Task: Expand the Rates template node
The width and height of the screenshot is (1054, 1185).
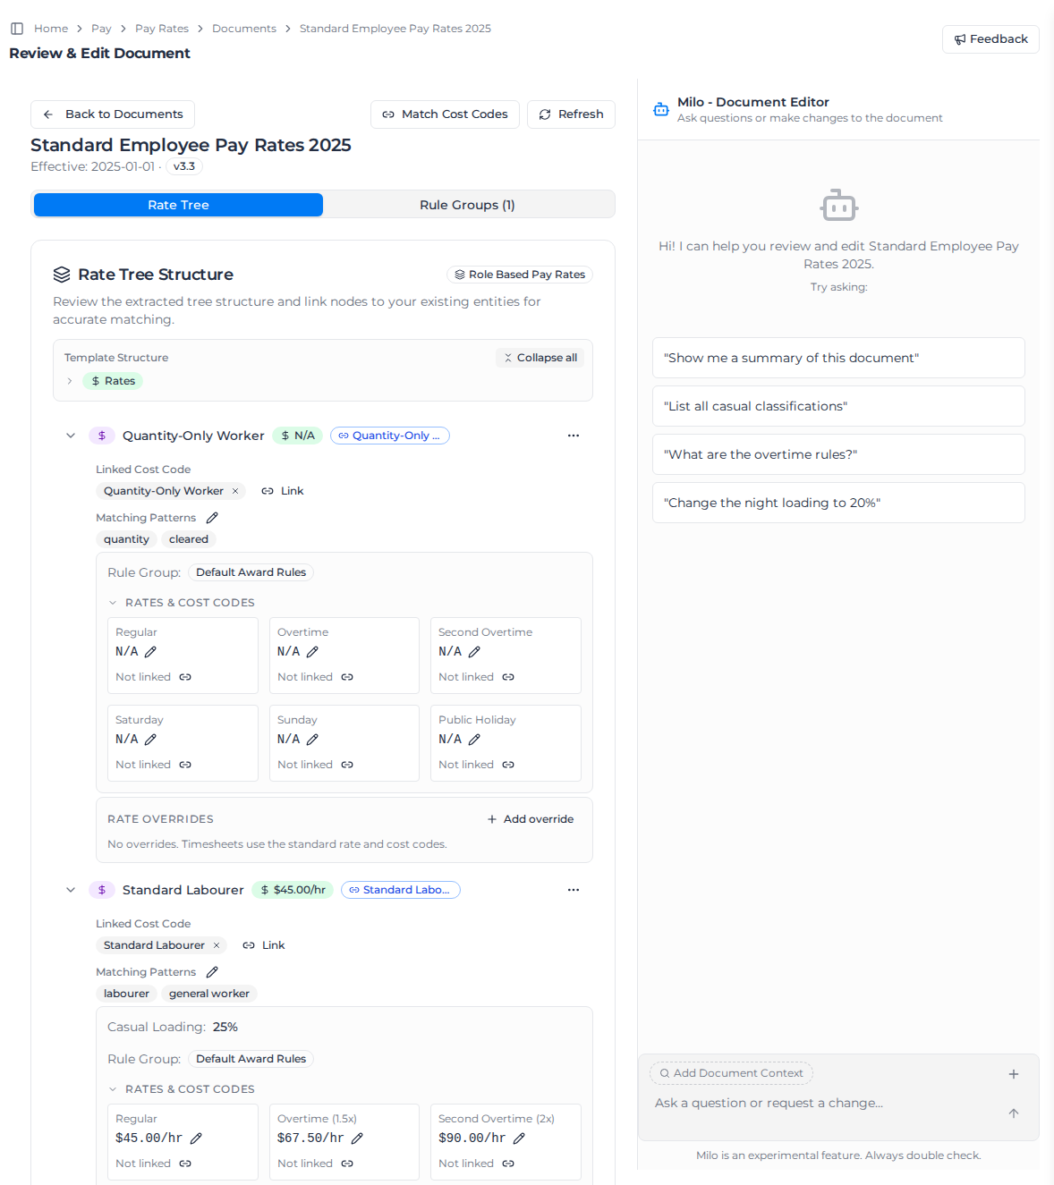Action: coord(70,381)
